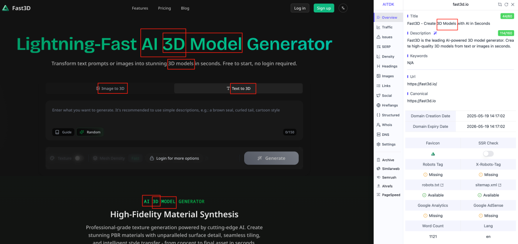Open the Density section in AITDK sidebar

[388, 56]
